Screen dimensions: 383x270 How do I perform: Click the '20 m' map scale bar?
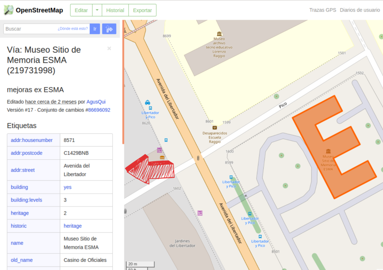click(140, 264)
